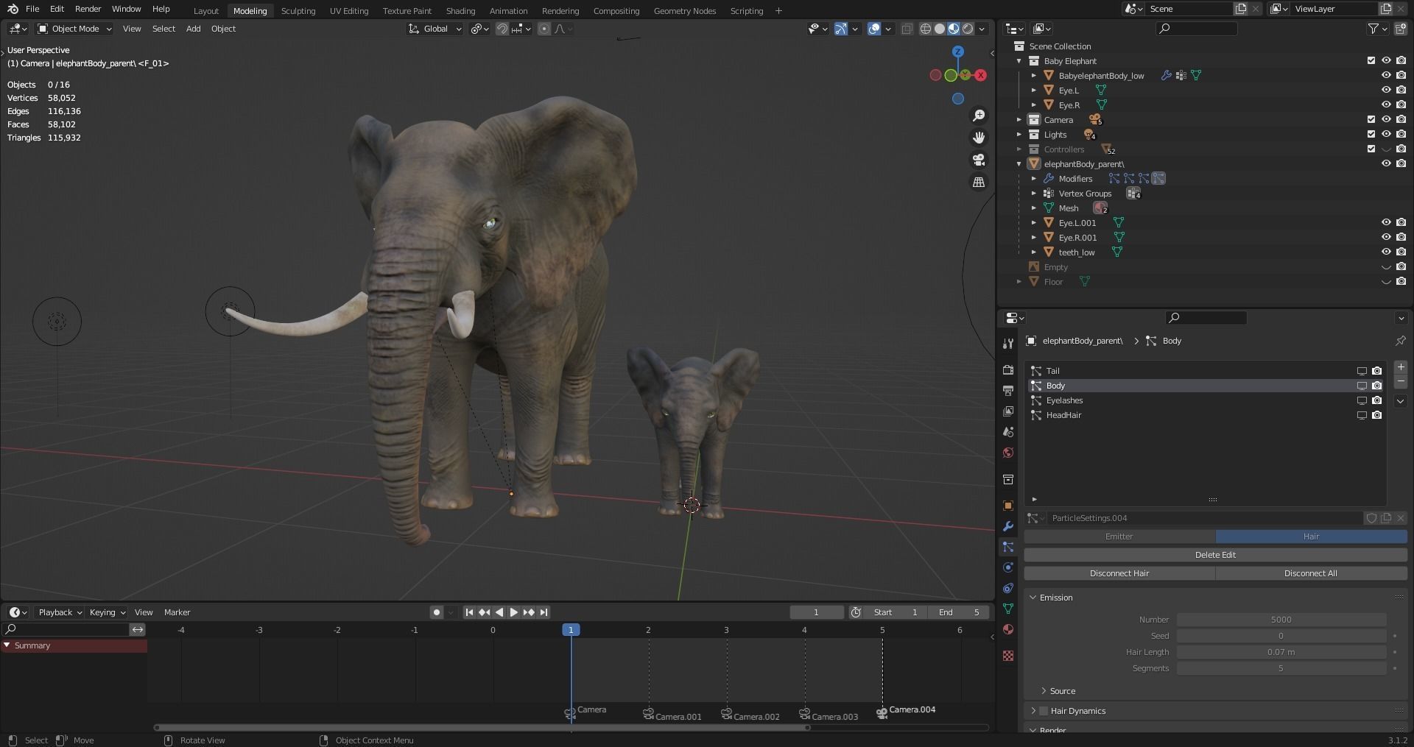Toggle the camera view icon in viewport
The height and width of the screenshot is (747, 1414).
(x=979, y=160)
